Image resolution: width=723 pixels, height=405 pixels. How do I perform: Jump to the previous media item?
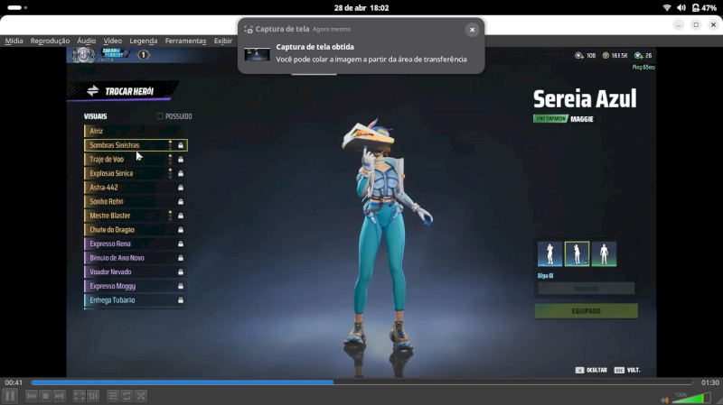pos(32,396)
